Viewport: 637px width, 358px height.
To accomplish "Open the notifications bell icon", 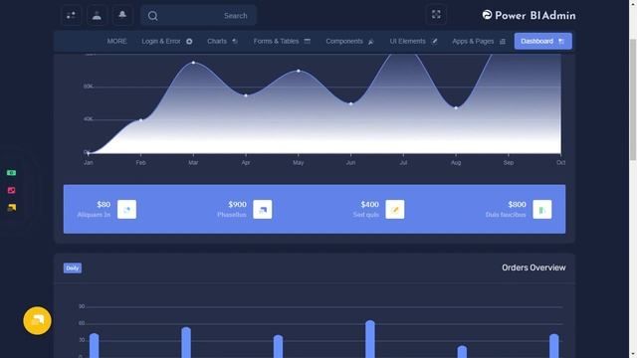I will (122, 16).
